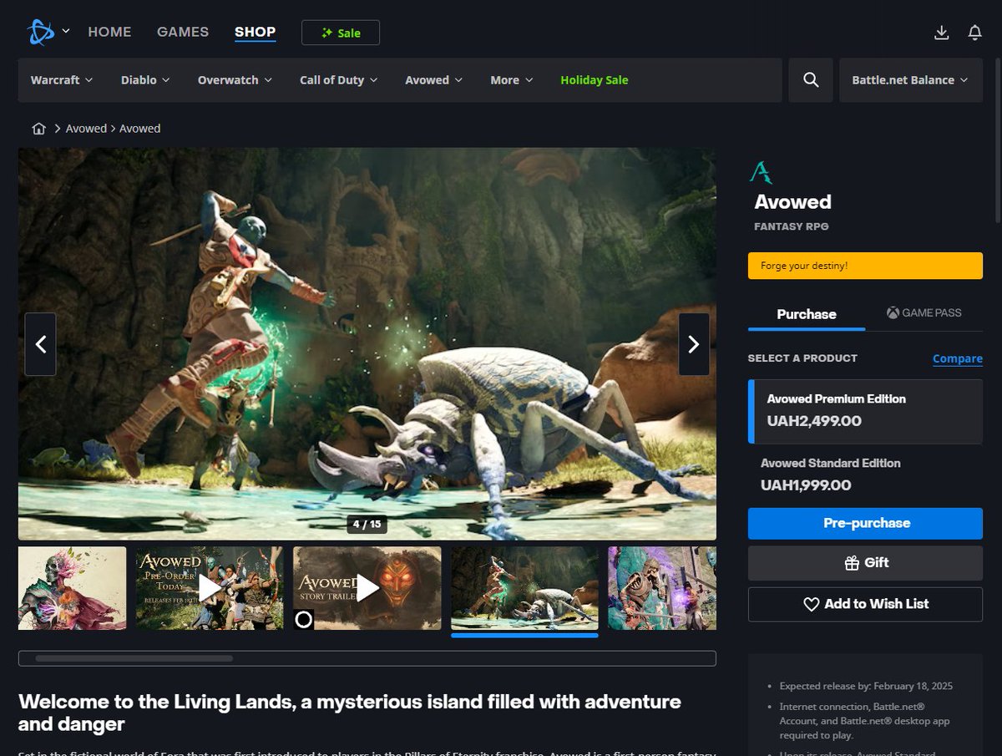The width and height of the screenshot is (1002, 756).
Task: Expand the Overwatch shop menu
Action: pyautogui.click(x=235, y=80)
